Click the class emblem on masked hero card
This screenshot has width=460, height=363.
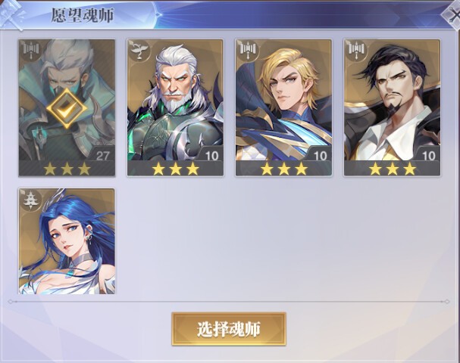pyautogui.click(x=31, y=51)
